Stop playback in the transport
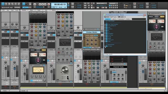The width and height of the screenshot is (168, 94). [37, 4]
